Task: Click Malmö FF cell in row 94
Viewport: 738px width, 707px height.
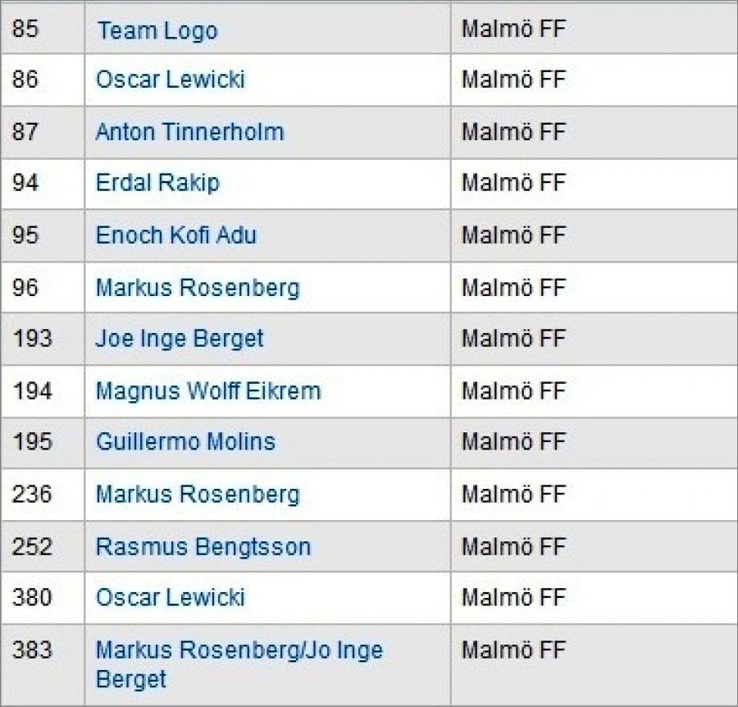Action: coord(513,183)
